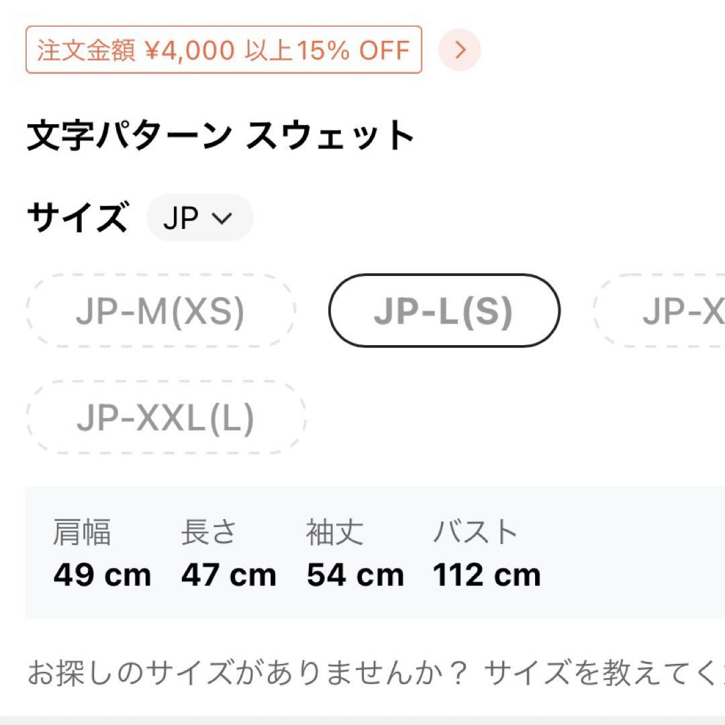Click the product title 文字パターン スウェット
This screenshot has width=725, height=725.
click(221, 136)
